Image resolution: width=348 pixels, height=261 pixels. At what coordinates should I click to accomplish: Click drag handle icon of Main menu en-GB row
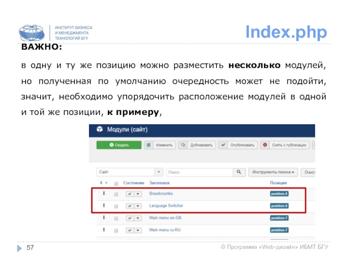pyautogui.click(x=104, y=218)
